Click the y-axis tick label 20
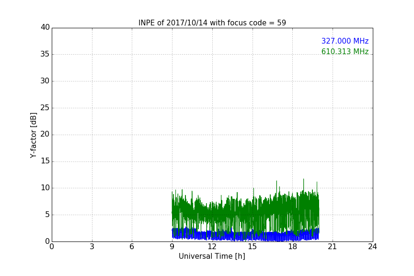Viewport: 414px width, 276px height. point(45,134)
